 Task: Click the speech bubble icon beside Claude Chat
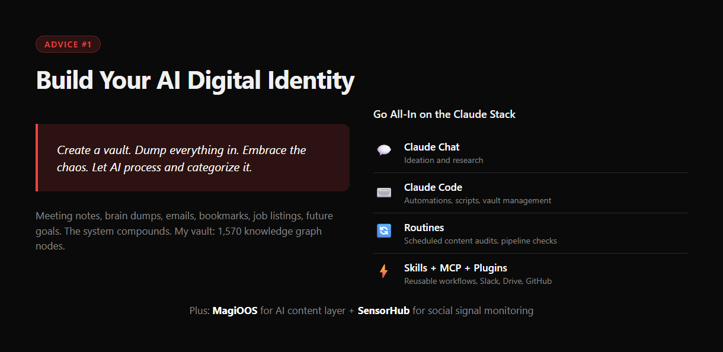point(384,150)
